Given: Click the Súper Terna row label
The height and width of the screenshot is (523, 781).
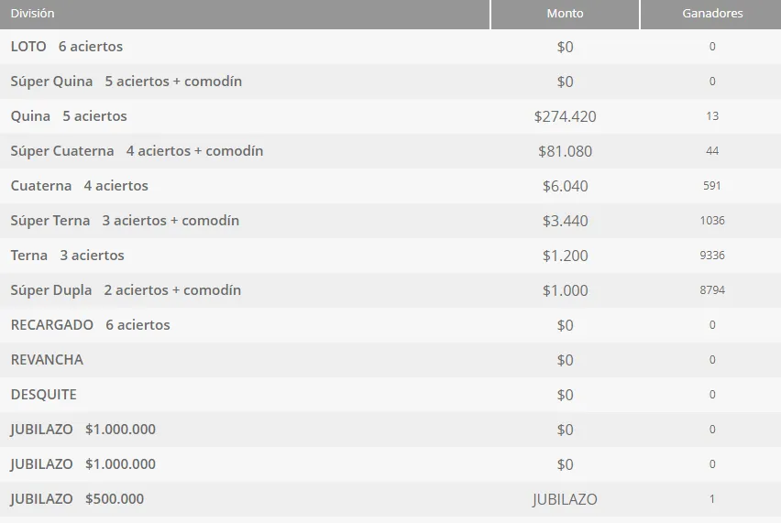Looking at the screenshot, I should click(125, 221).
